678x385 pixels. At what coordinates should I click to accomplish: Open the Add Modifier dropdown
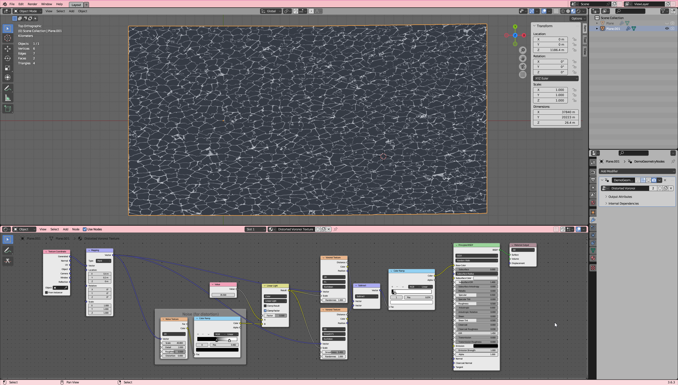tap(637, 171)
